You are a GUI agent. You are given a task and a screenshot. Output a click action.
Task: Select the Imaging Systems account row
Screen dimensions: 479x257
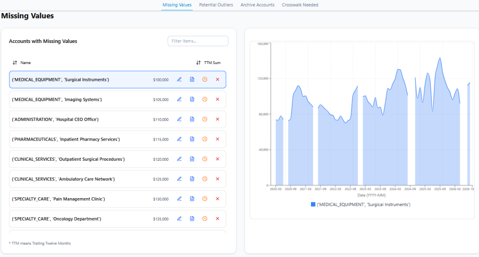(117, 100)
